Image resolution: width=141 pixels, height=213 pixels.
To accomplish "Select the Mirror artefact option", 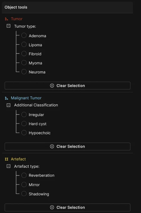I will (x=24, y=184).
